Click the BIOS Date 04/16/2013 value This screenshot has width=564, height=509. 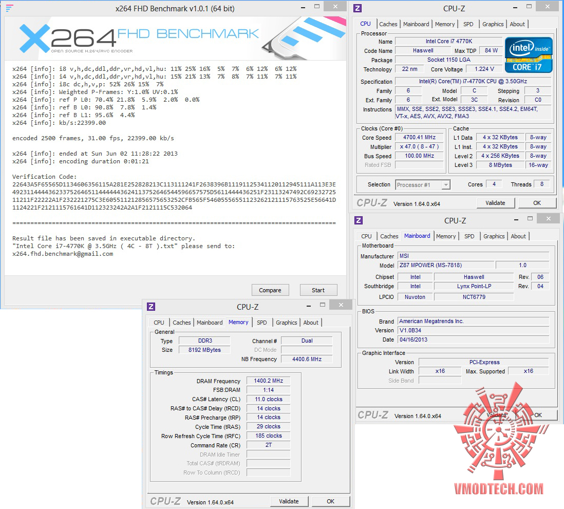pos(474,340)
